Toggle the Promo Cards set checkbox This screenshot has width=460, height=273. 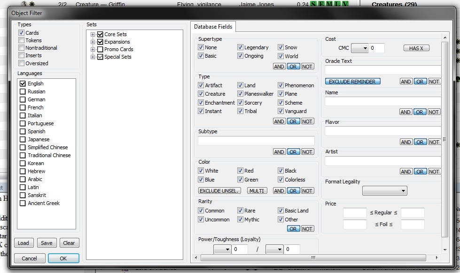(x=100, y=49)
